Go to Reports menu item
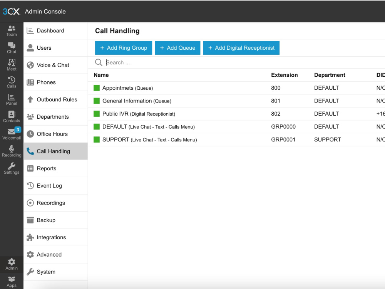The height and width of the screenshot is (289, 385). click(56, 168)
